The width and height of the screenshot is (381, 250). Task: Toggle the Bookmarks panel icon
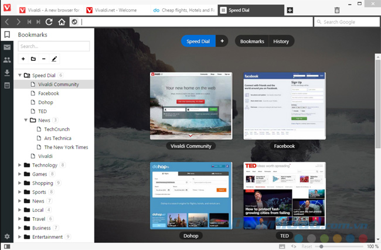(7, 35)
